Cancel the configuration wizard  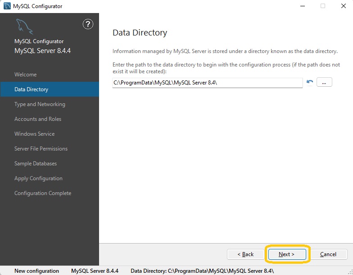pos(328,254)
